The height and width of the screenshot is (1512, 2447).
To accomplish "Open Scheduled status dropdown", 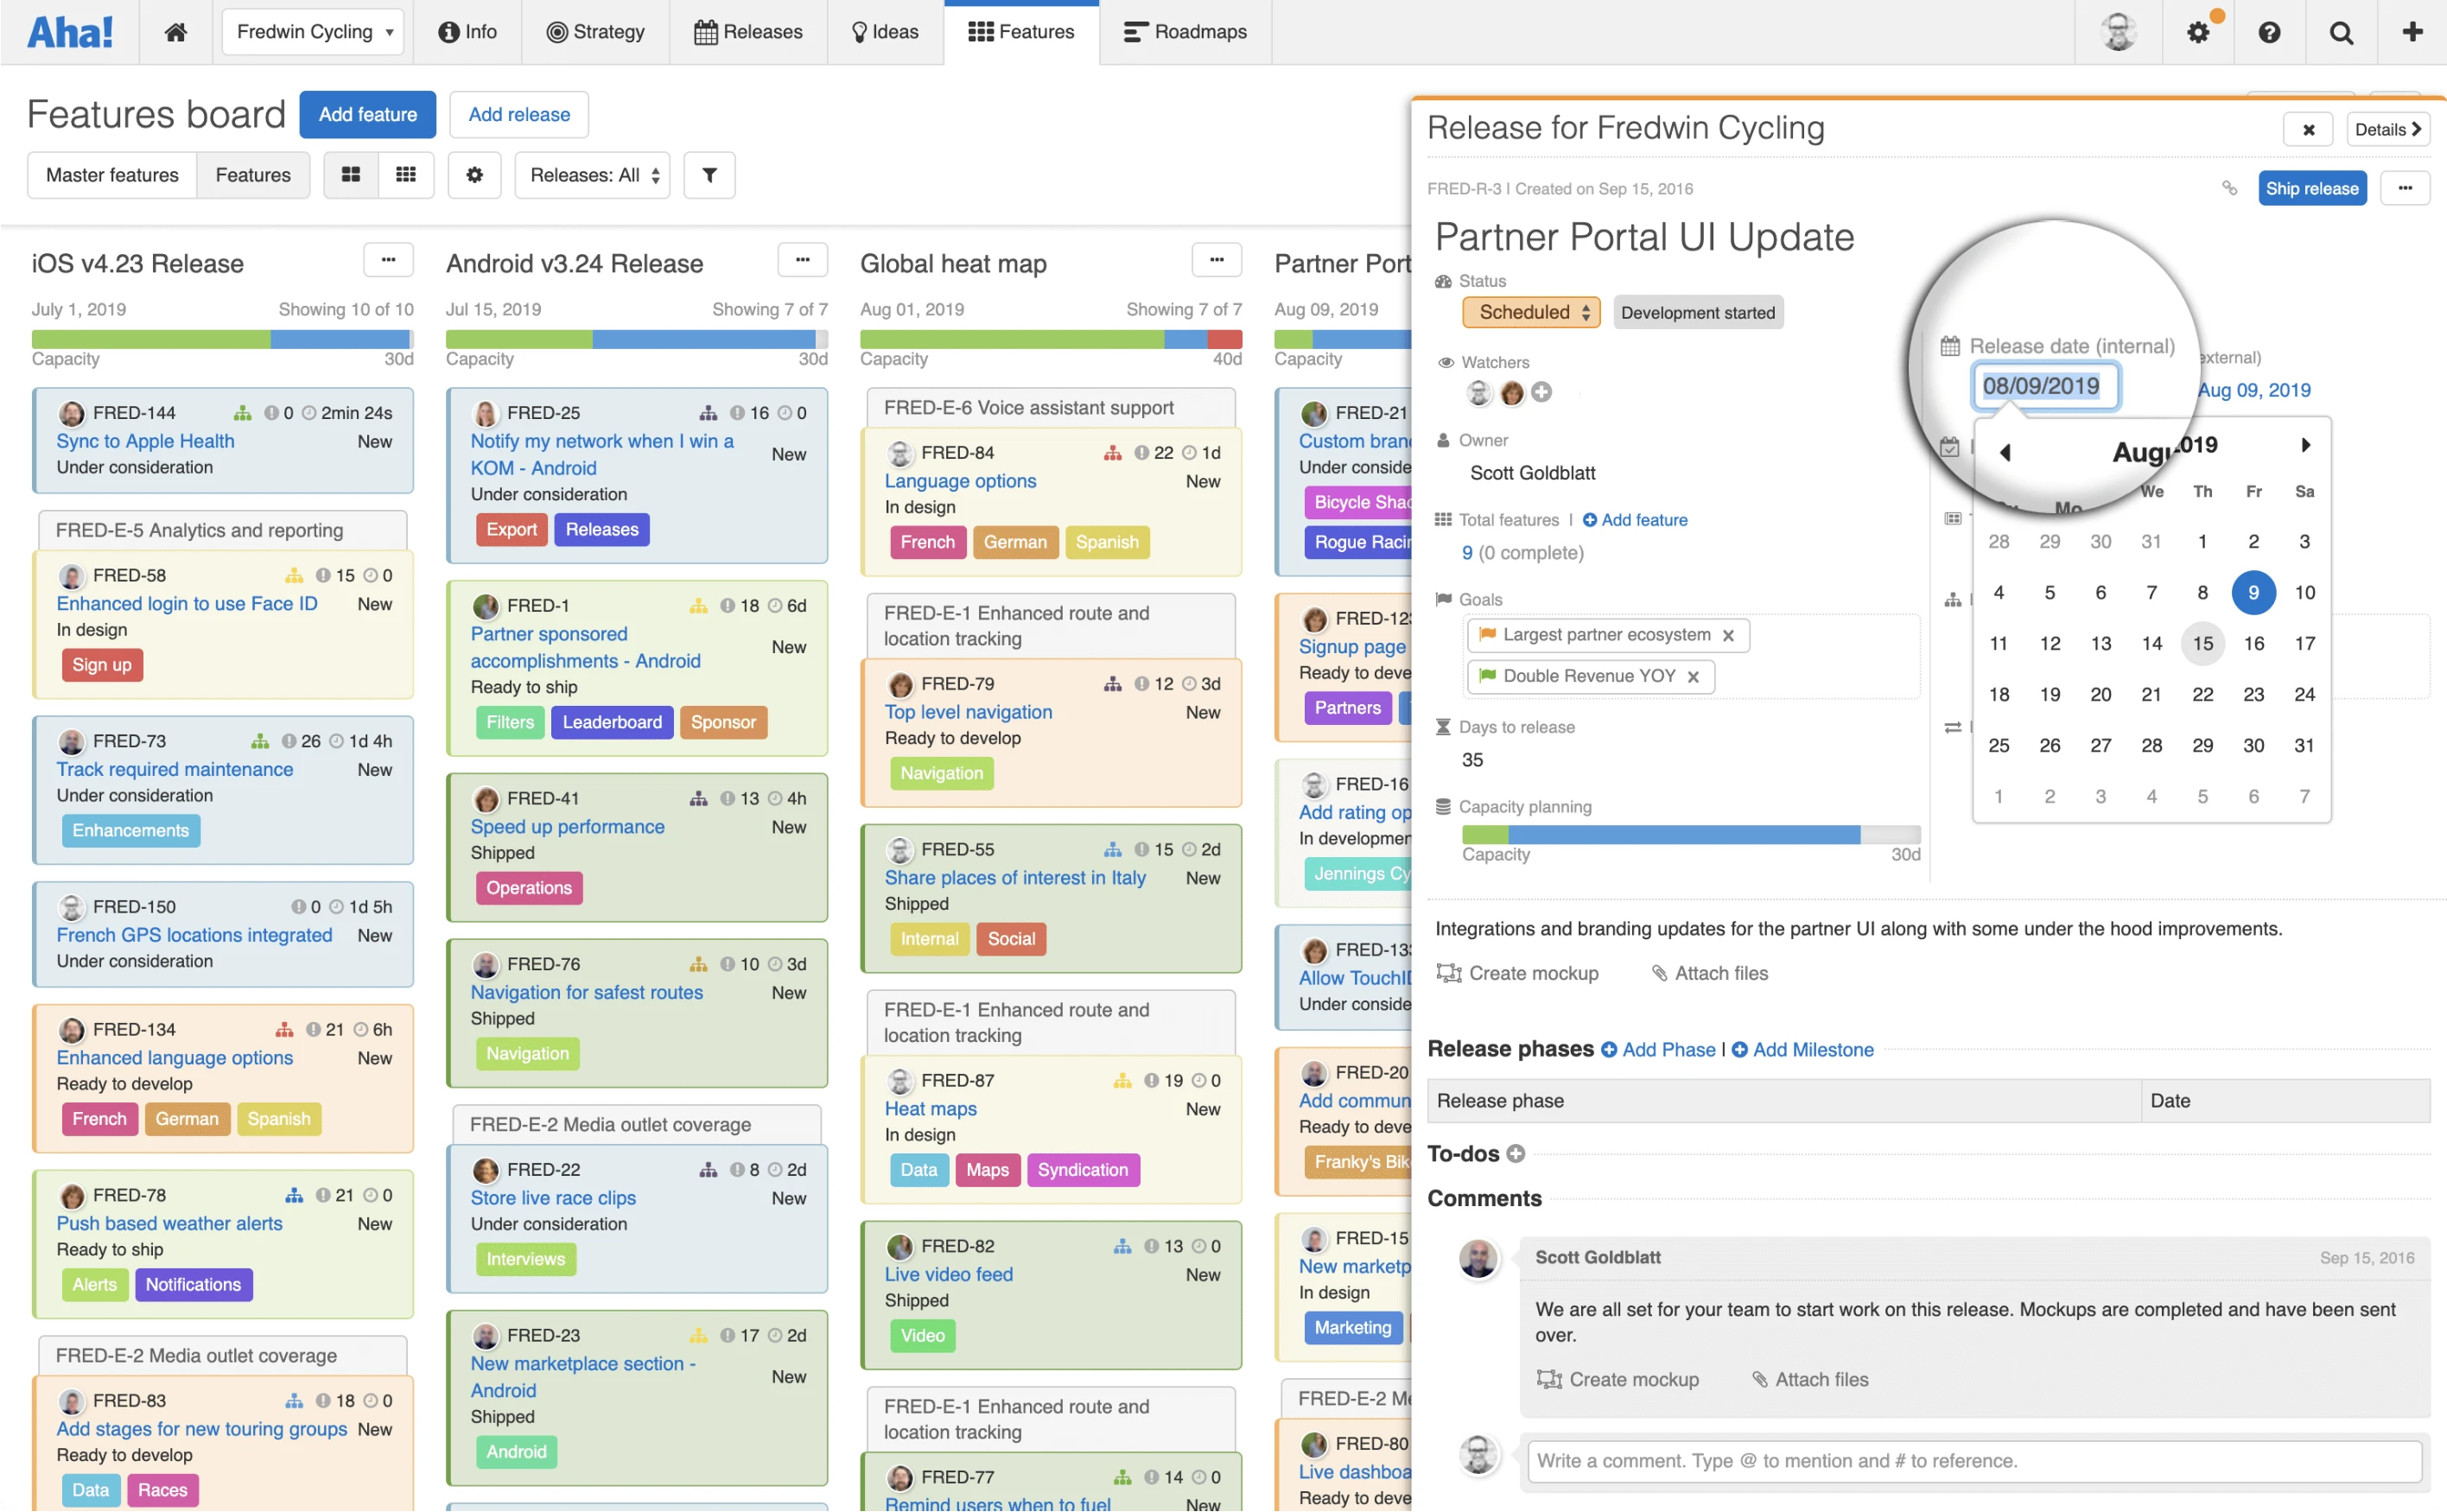I will pyautogui.click(x=1531, y=312).
